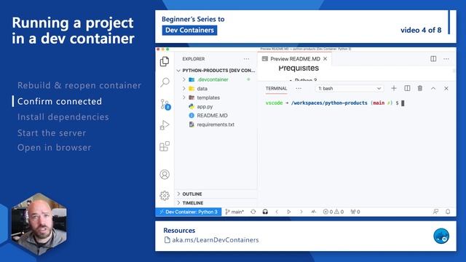The height and width of the screenshot is (262, 466).
Task: Click the Live Share pulse icon in the status bar
Action: [x=314, y=212]
